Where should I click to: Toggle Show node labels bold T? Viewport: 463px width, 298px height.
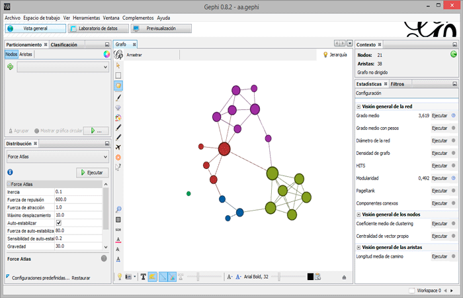tap(144, 277)
